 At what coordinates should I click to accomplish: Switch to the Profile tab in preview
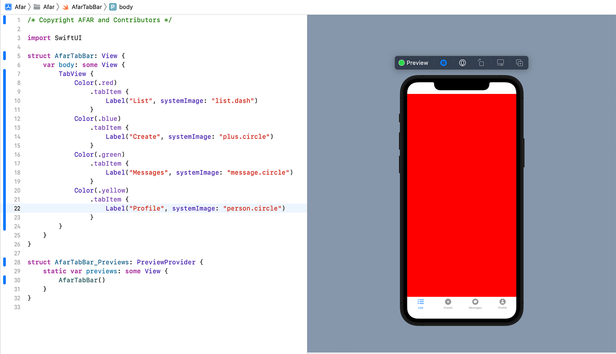point(502,304)
